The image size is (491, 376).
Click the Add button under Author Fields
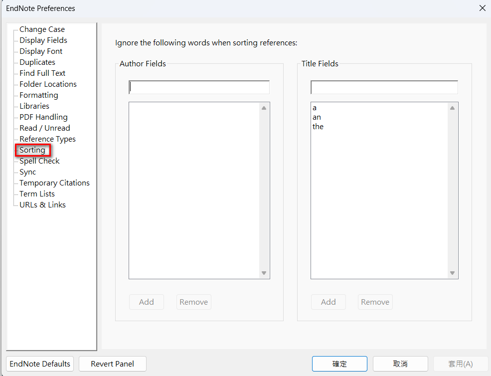[x=146, y=302]
